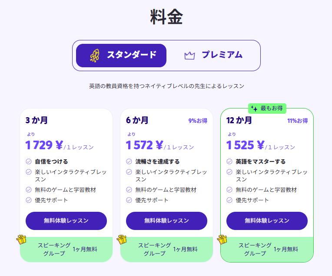Switch to the プレミアム plan tab
The height and width of the screenshot is (276, 332).
[213, 56]
